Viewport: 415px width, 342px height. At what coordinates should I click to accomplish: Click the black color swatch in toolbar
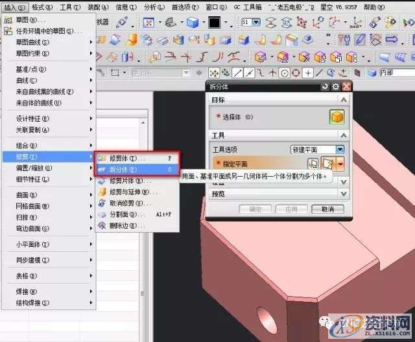click(x=214, y=23)
